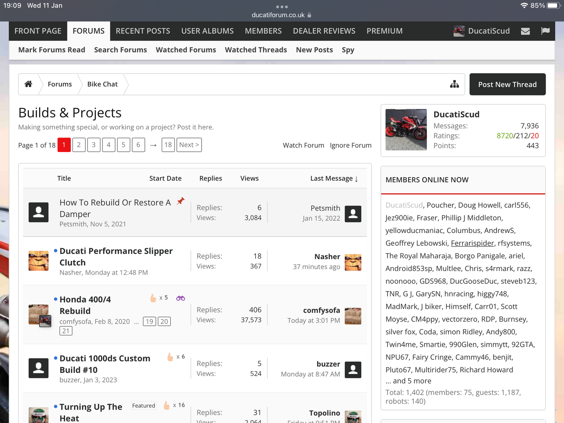The image size is (564, 423).
Task: Open Honda 400/4 Rebuild thread page 19
Action: pyautogui.click(x=149, y=321)
